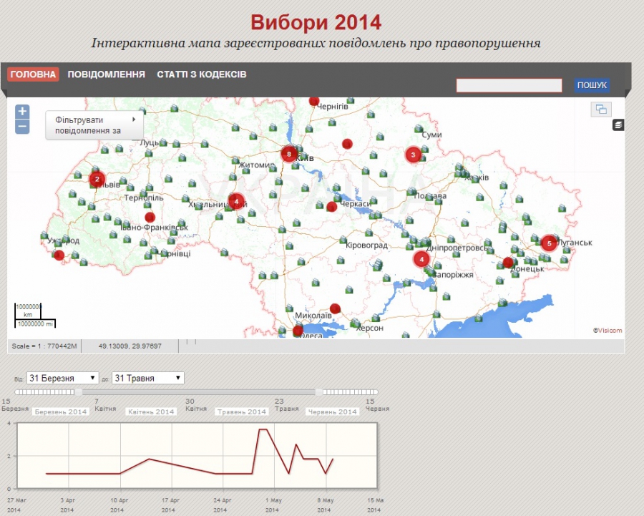The image size is (644, 516).
Task: Zoom out with the map minus button
Action: (22, 127)
